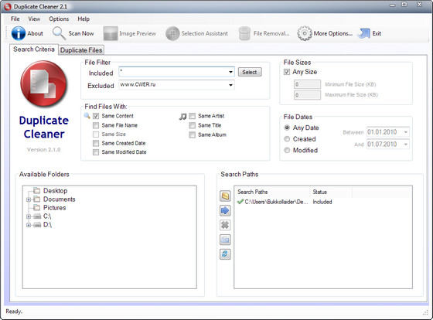Screen dimensions: 433x320
Task: Select the Modified date radio button
Action: click(287, 150)
